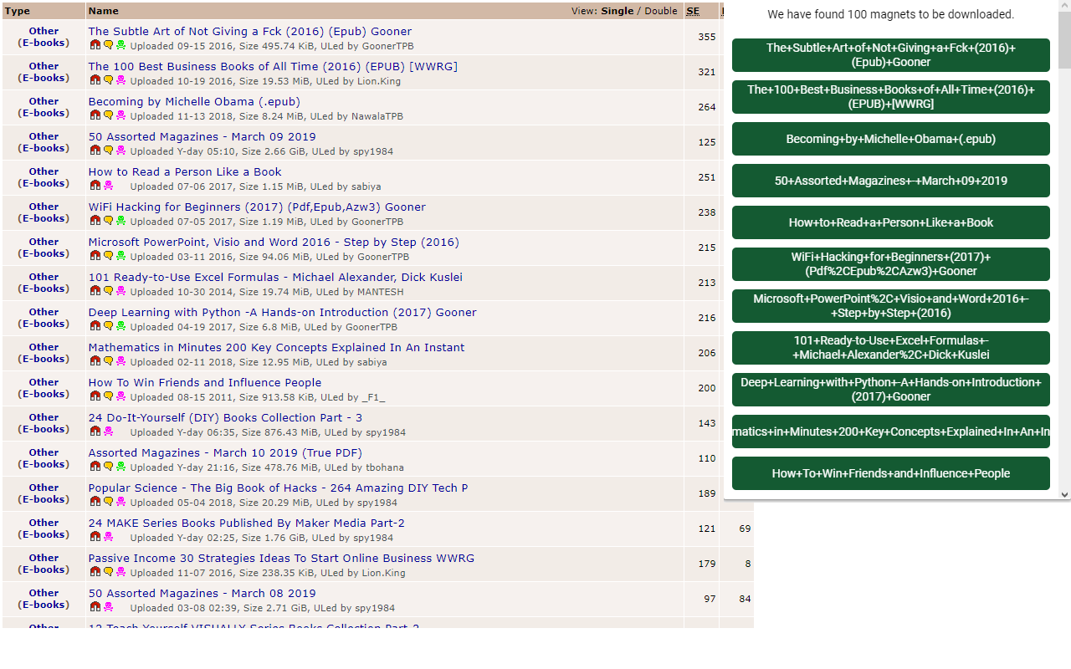Open Passive Income 30 Strategies torrent link
The width and height of the screenshot is (1071, 669).
[281, 558]
